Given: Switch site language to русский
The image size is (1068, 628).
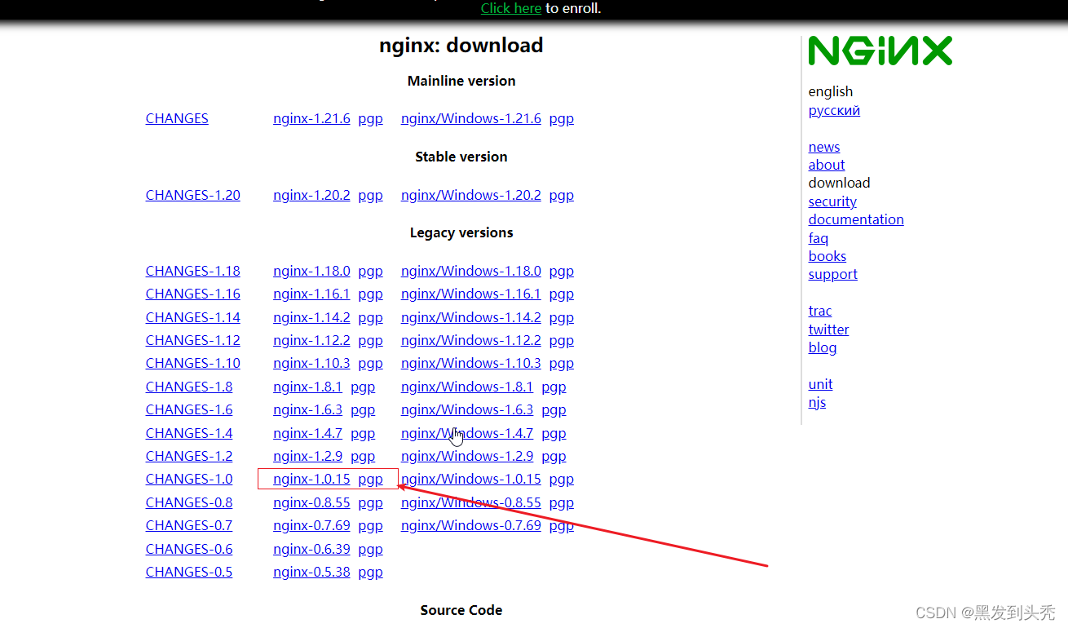Looking at the screenshot, I should (x=834, y=110).
